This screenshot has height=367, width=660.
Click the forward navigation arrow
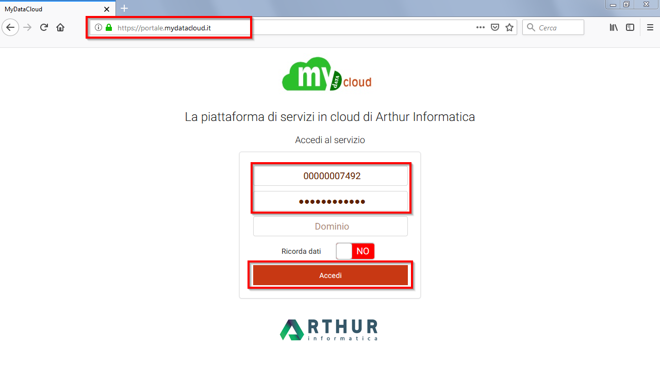tap(28, 27)
